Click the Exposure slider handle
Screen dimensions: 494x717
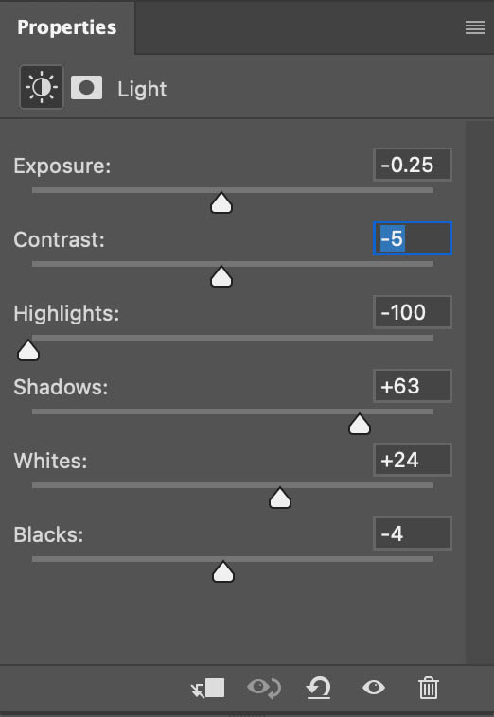pyautogui.click(x=221, y=202)
